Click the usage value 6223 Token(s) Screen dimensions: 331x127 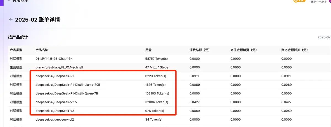(156, 76)
